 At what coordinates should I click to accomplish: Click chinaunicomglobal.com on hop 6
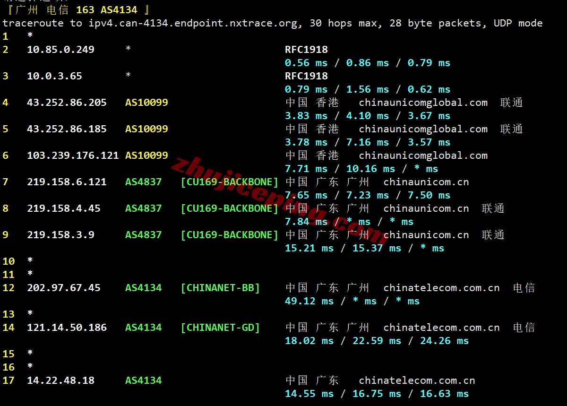pyautogui.click(x=423, y=155)
